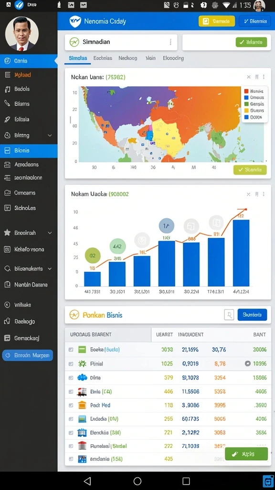
Task: Open the star icon for Broorirah
Action: pos(7,233)
